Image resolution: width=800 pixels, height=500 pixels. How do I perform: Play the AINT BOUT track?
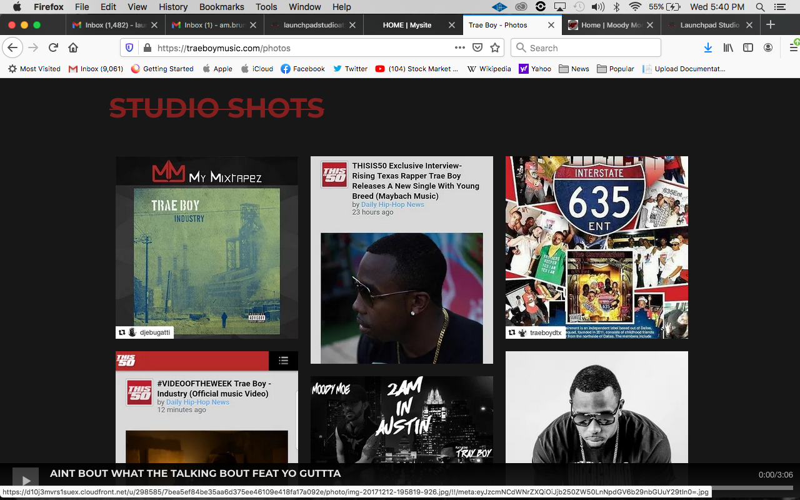26,480
